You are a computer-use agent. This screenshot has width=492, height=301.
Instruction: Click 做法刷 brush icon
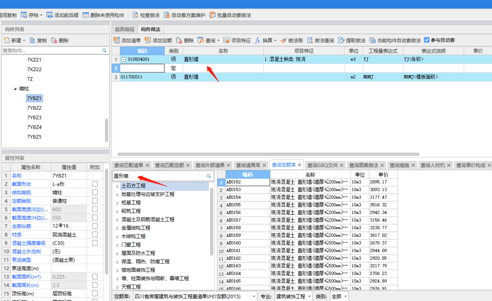click(283, 40)
